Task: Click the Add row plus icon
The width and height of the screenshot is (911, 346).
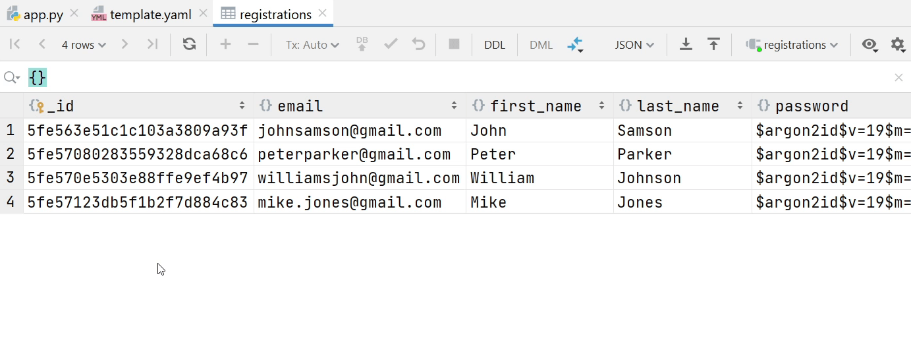Action: click(x=225, y=44)
